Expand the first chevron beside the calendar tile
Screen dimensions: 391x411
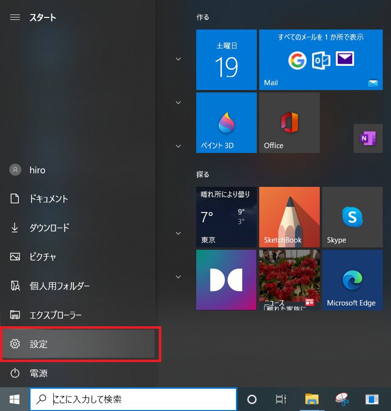point(178,59)
